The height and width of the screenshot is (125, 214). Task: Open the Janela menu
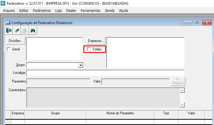point(109,10)
